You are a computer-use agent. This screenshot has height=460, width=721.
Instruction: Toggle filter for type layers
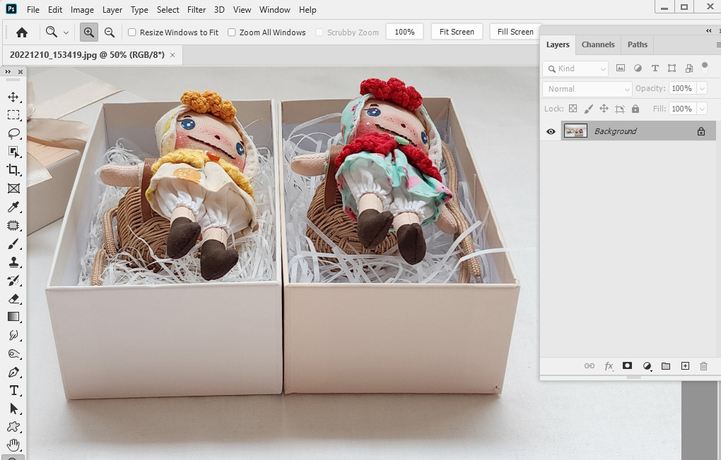pyautogui.click(x=655, y=68)
